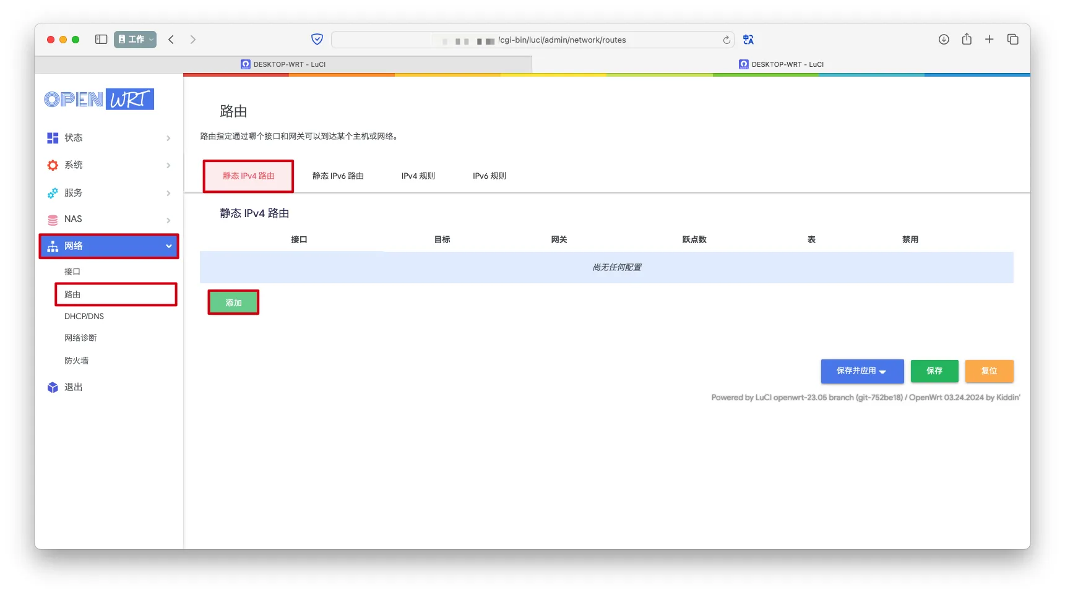Click the share icon in the toolbar
1065x595 pixels.
coord(966,40)
